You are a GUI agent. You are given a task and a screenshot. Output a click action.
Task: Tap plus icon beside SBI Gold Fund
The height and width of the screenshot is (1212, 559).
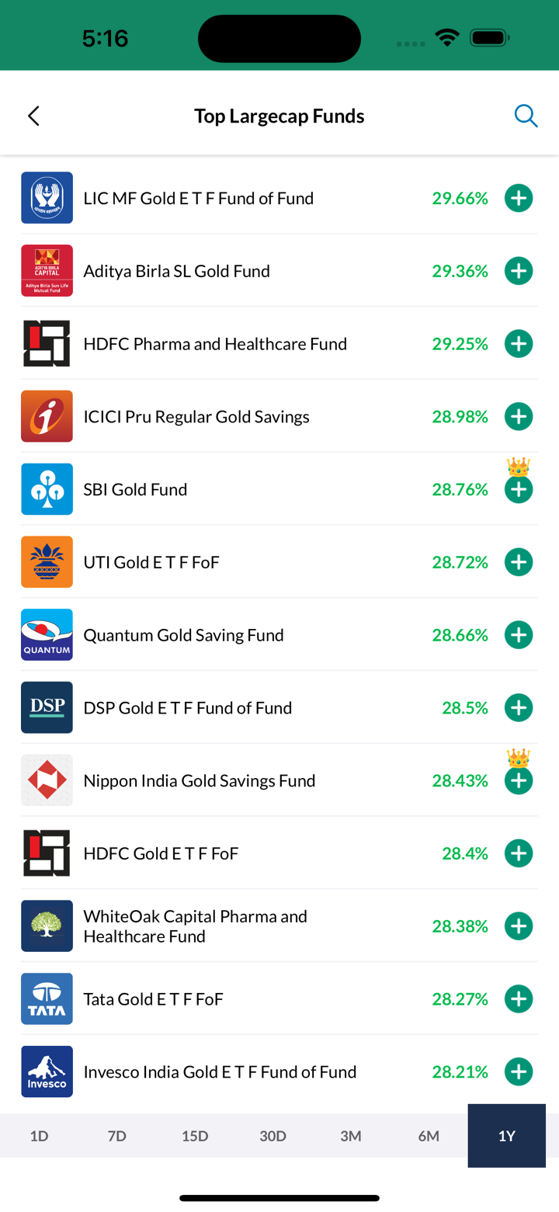(x=519, y=490)
